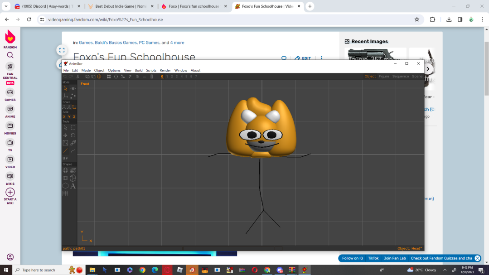
Task: Open the File menu in Anim8or
Action: 66,71
